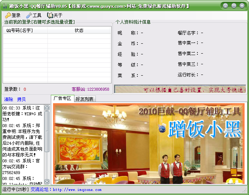Image resolution: width=249 pixels, height=195 pixels.
Task: Maximize the window with the title bar button
Action: 234,6
